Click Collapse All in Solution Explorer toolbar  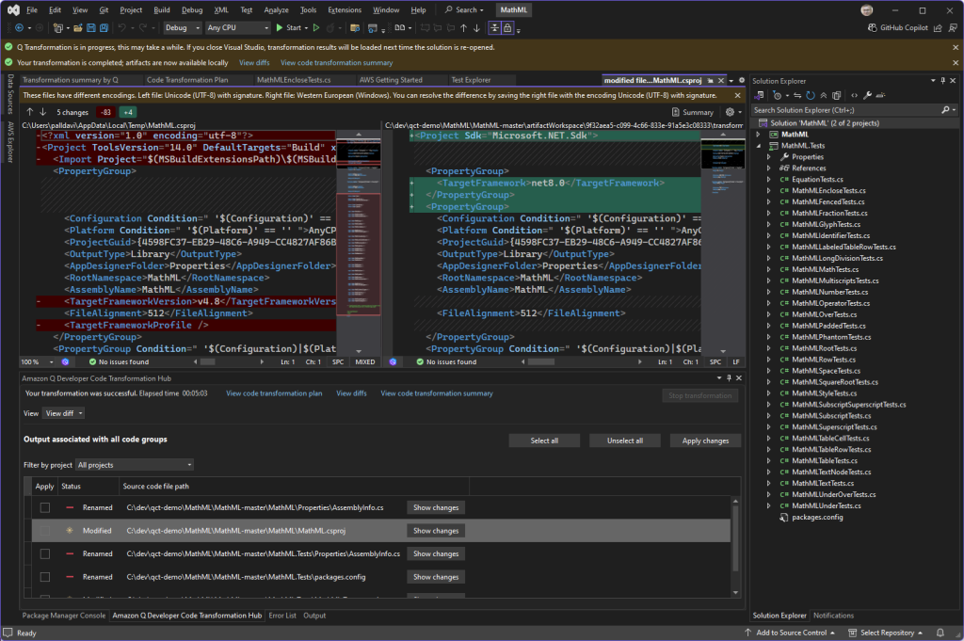click(826, 95)
